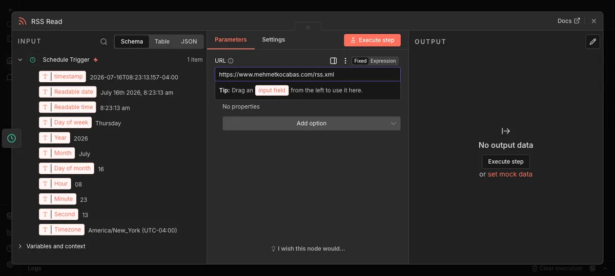Close the RSS Read dialog

[594, 21]
